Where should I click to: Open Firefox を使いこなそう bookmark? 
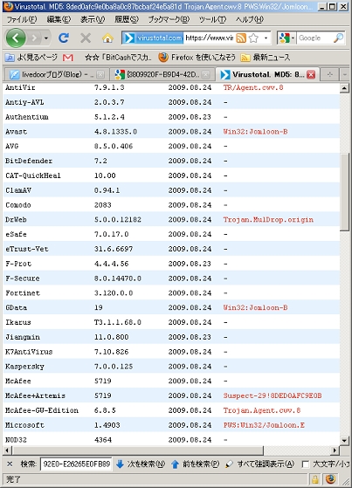tap(197, 58)
